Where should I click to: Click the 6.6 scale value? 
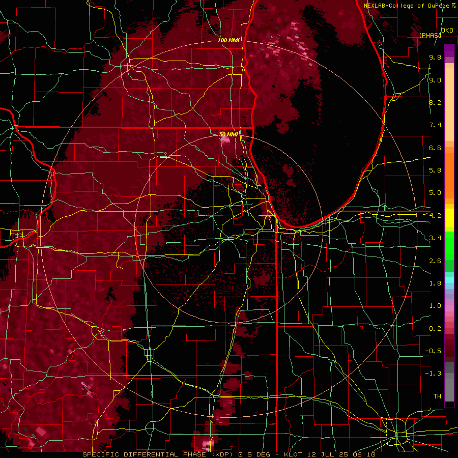[x=435, y=148]
